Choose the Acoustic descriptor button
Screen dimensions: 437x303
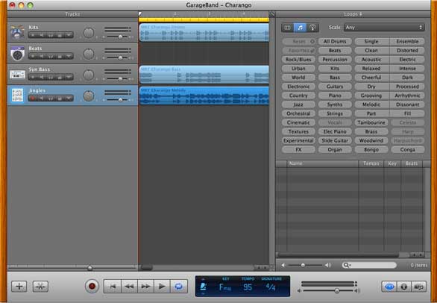click(371, 60)
